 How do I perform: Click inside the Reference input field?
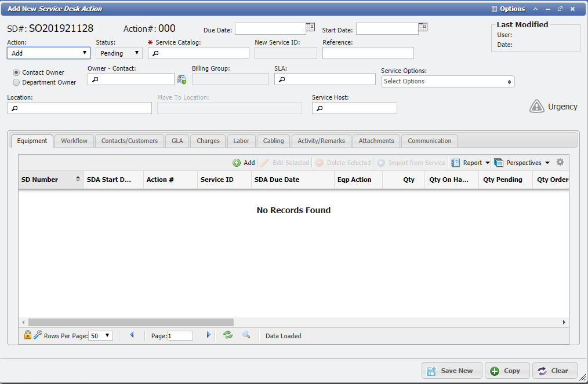368,53
